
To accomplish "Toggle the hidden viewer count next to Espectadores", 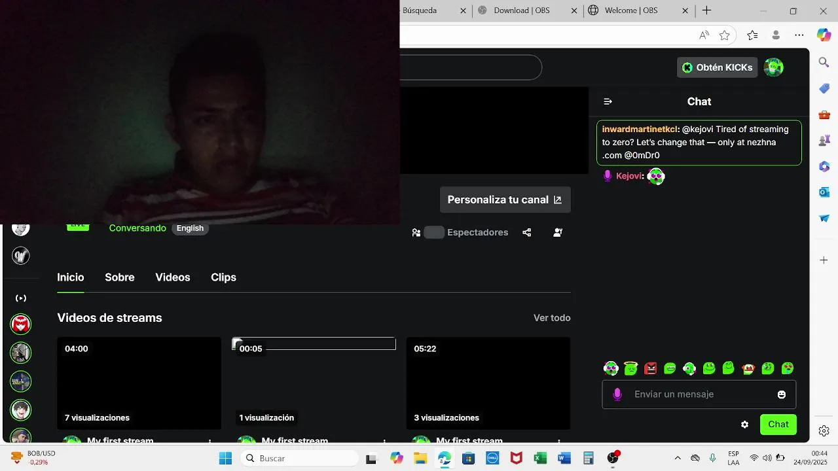I will coord(434,232).
